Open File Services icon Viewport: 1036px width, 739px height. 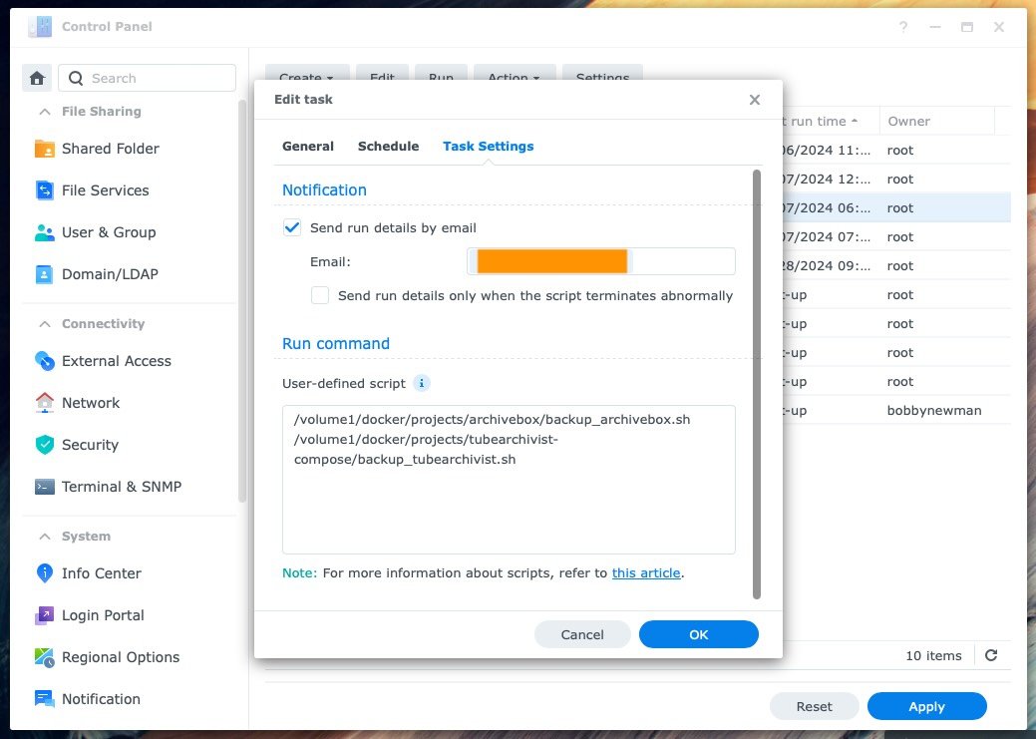coord(44,190)
